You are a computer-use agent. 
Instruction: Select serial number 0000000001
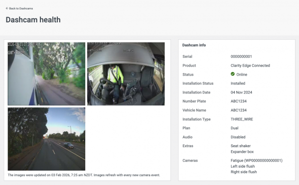pyautogui.click(x=241, y=57)
